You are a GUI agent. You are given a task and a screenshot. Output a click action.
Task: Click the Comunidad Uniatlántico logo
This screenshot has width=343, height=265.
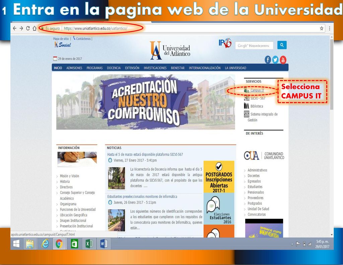pos(264,155)
